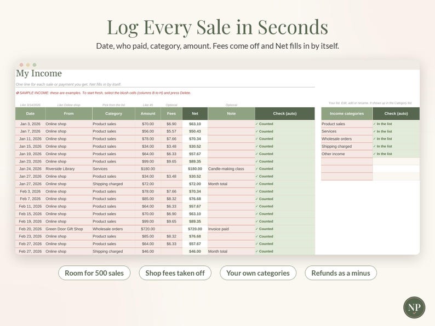Select the $50.43 Net cell
The height and width of the screenshot is (326, 435).
195,131
